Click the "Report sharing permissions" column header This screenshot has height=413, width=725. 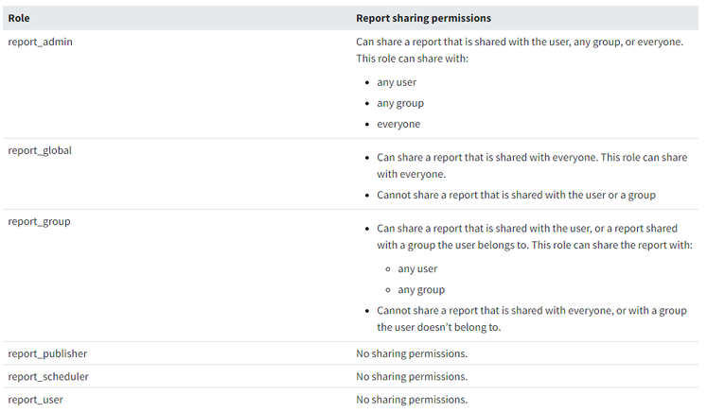[x=423, y=18]
